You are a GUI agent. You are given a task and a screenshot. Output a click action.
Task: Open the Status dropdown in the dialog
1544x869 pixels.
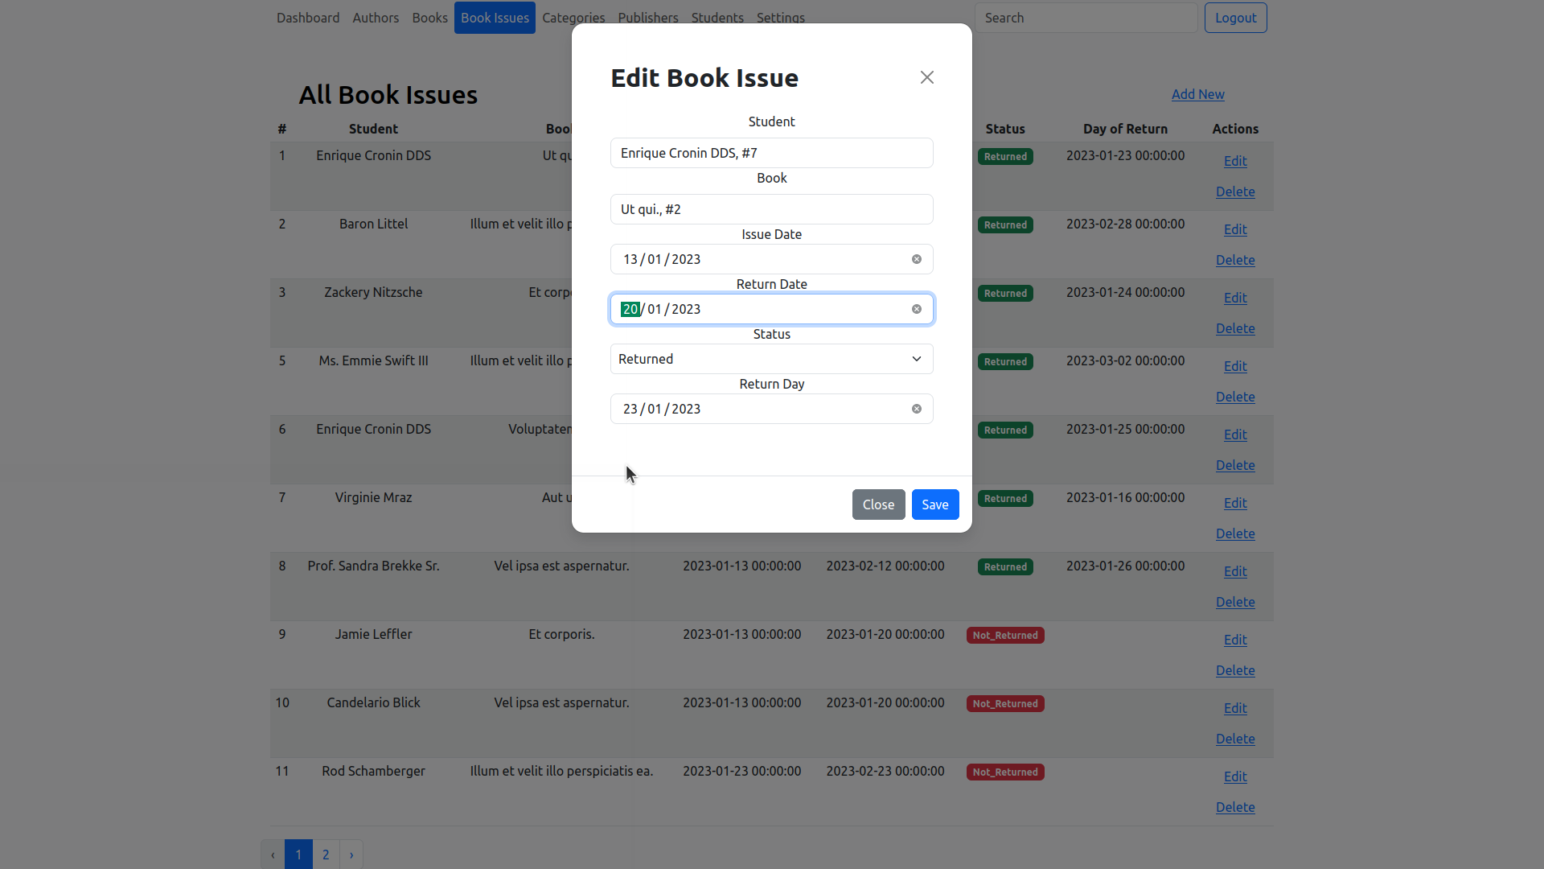771,359
